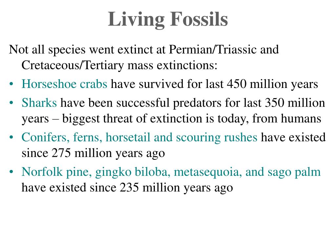Click 'Cretaceous/Tertiary mass extinctions:' text
Image resolution: width=336 pixels, height=252 pixels.
pyautogui.click(x=119, y=65)
